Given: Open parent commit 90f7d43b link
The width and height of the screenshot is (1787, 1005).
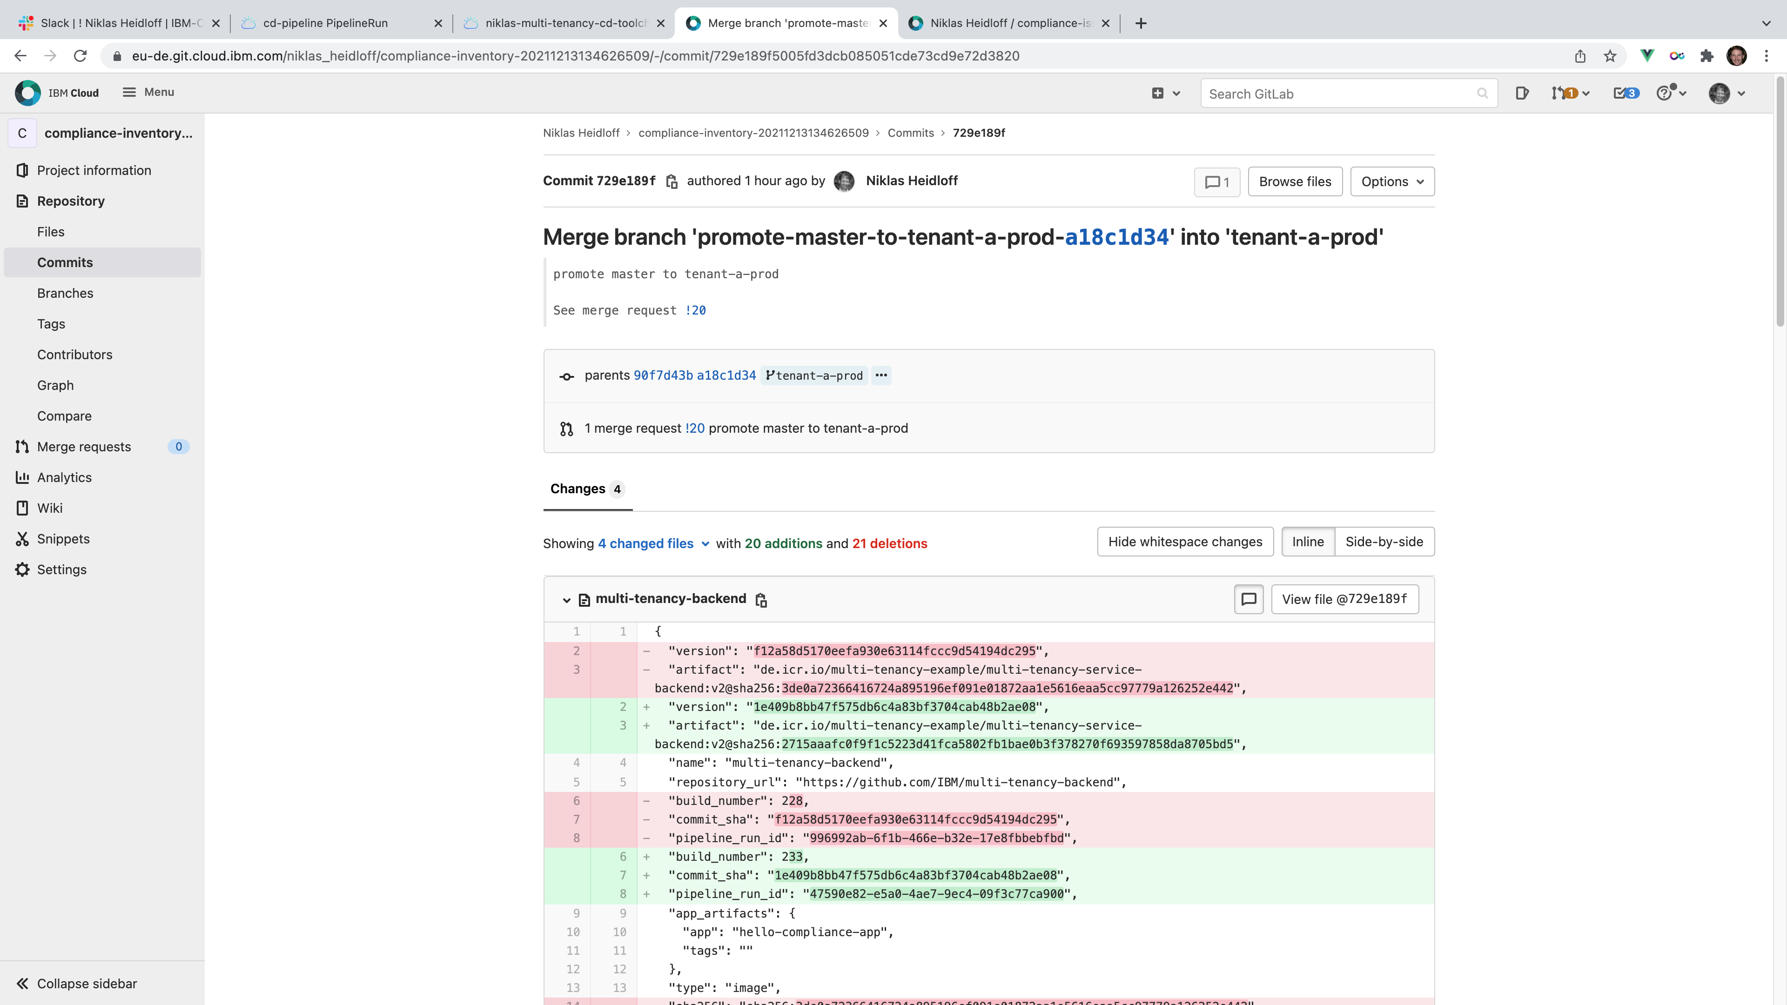Looking at the screenshot, I should pos(663,375).
